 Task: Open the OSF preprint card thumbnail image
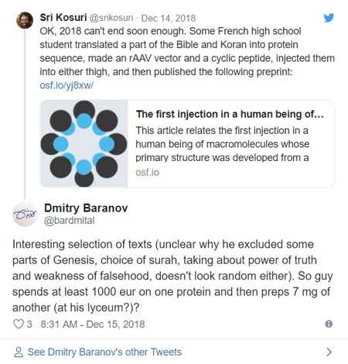(84, 143)
